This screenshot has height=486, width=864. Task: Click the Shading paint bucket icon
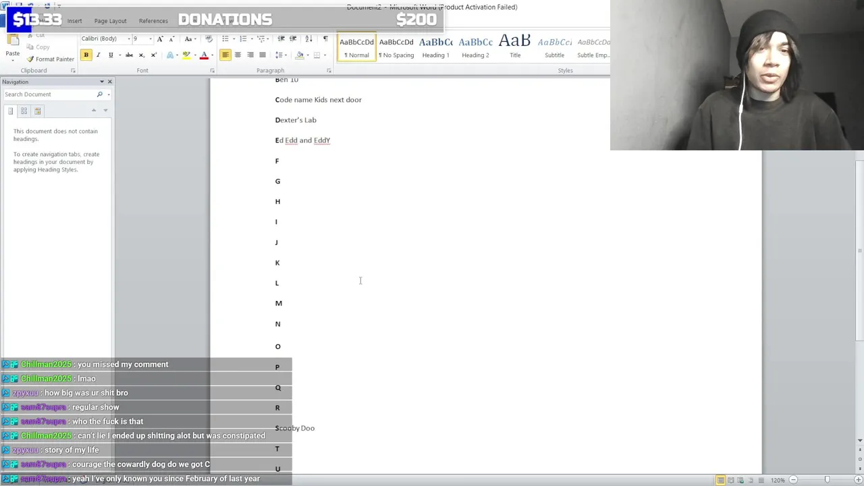click(298, 55)
